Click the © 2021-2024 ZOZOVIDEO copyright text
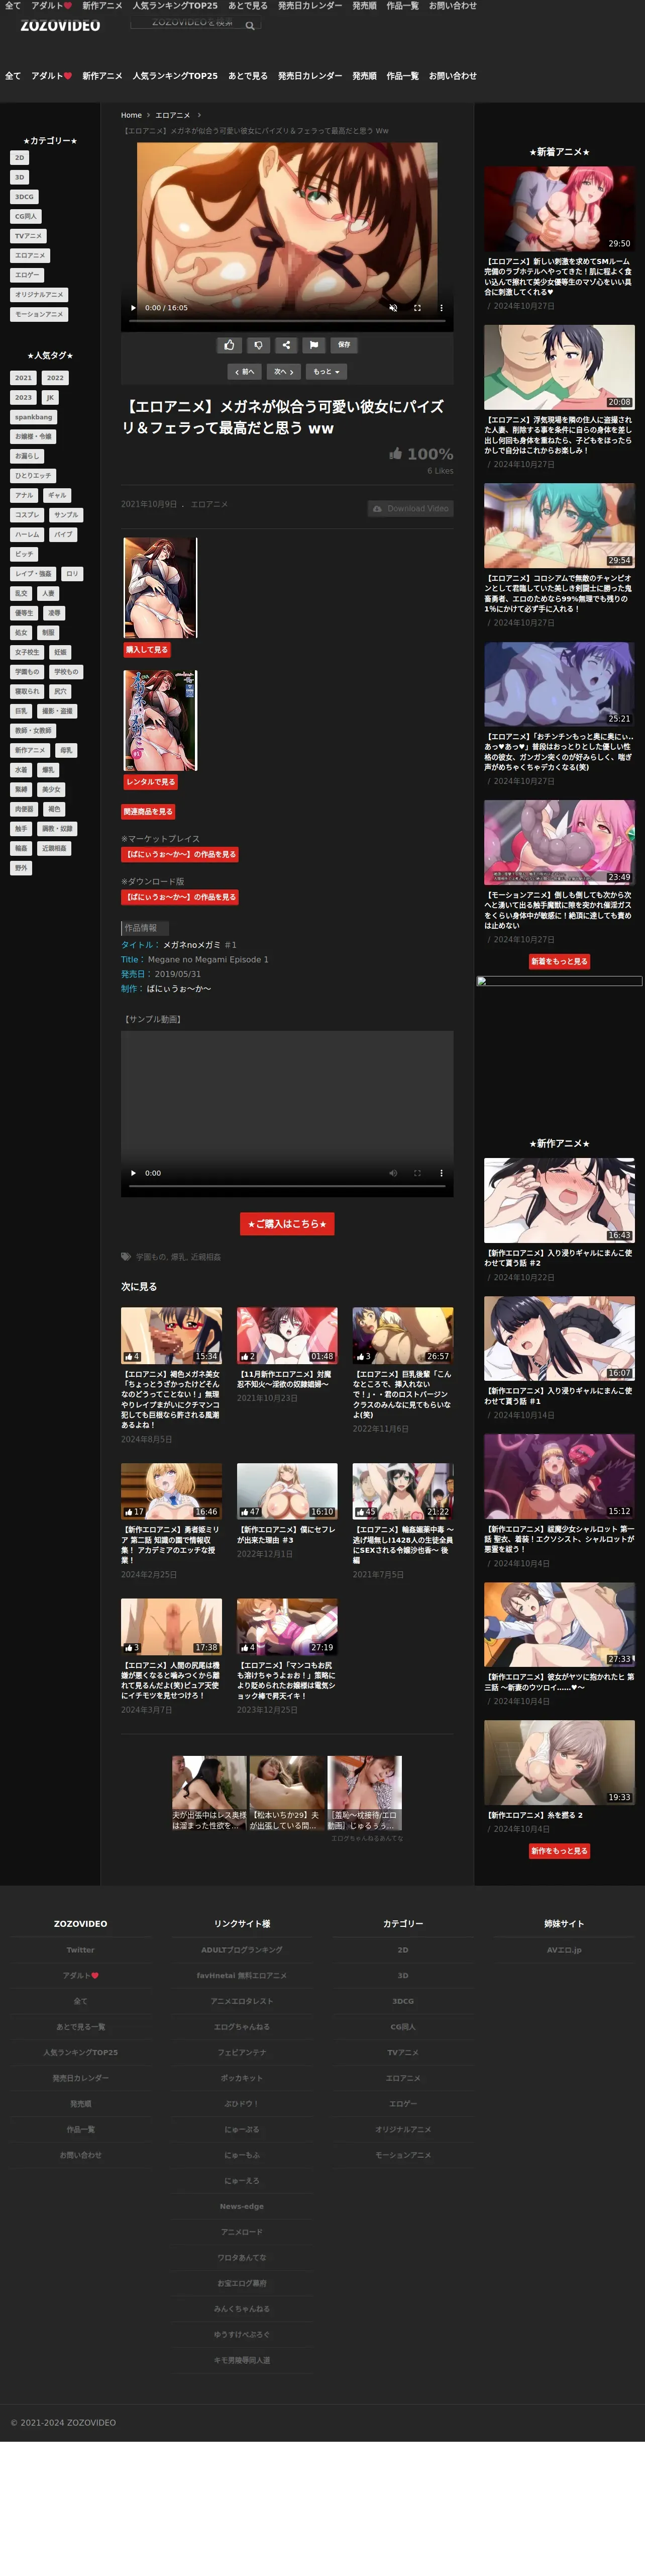 click(x=63, y=2423)
